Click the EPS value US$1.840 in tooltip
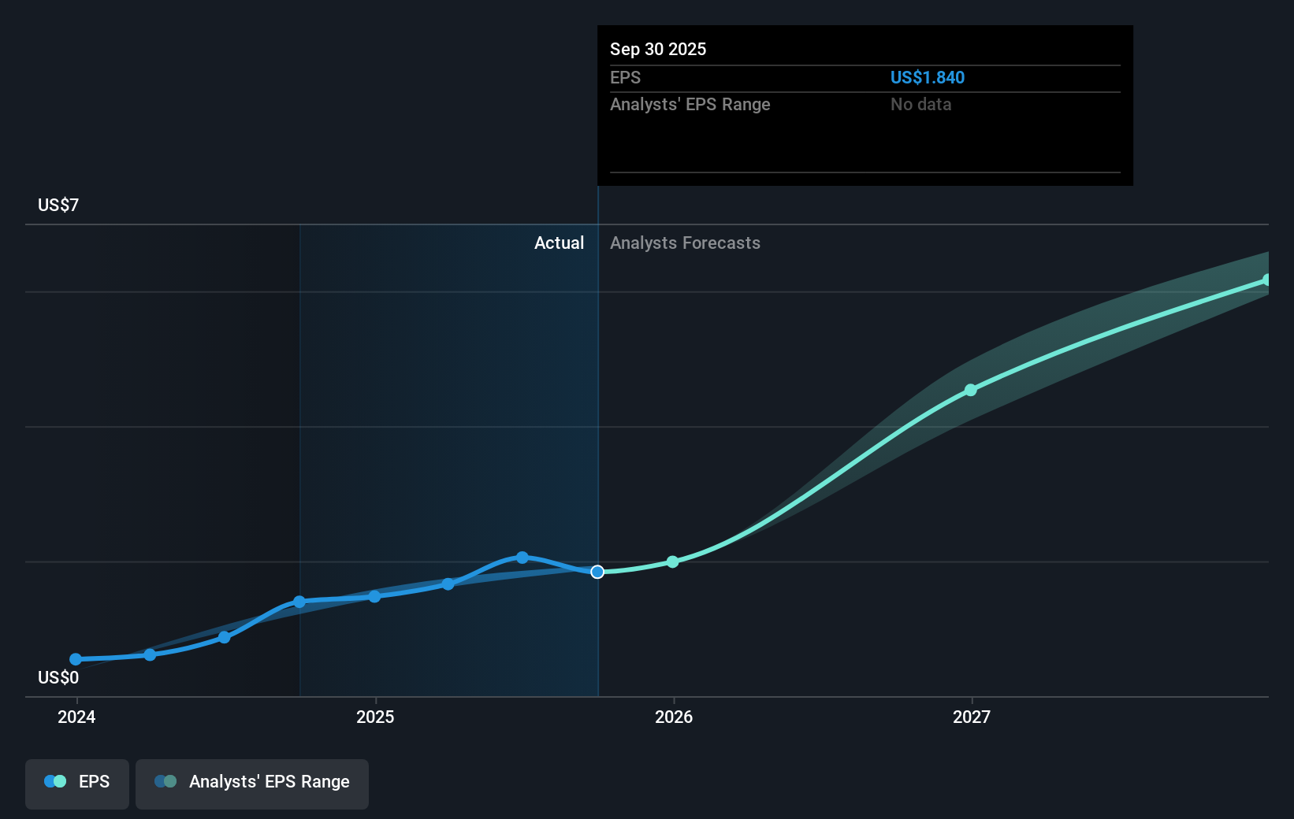Screen dimensions: 1294x819 (x=927, y=77)
